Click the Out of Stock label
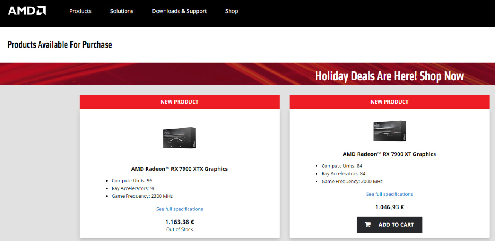Viewport: 495px width, 241px height. pyautogui.click(x=179, y=229)
